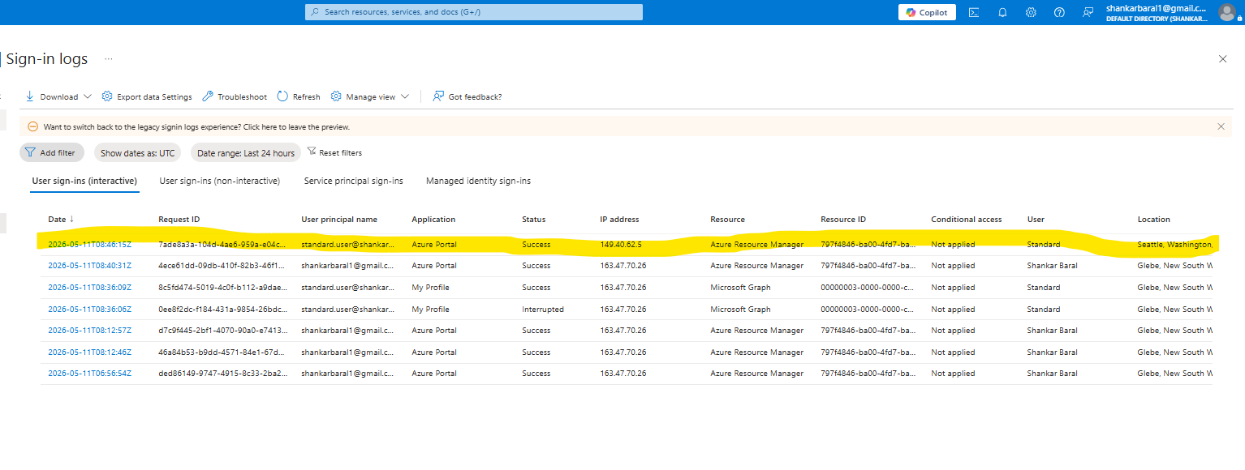
Task: Open sign-in entry dated 2026-05-11T08:12:46Z
Action: tap(89, 352)
